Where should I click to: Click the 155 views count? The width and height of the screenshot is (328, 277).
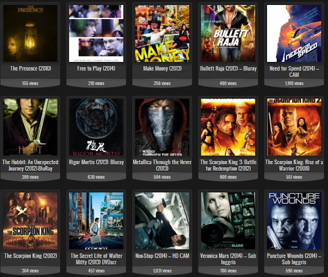point(30,83)
